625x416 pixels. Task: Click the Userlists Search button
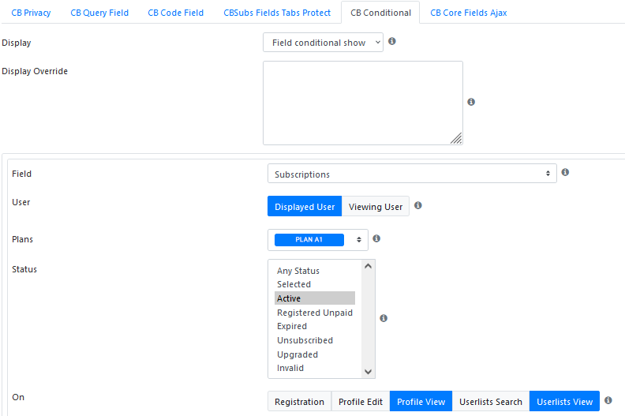[491, 401]
